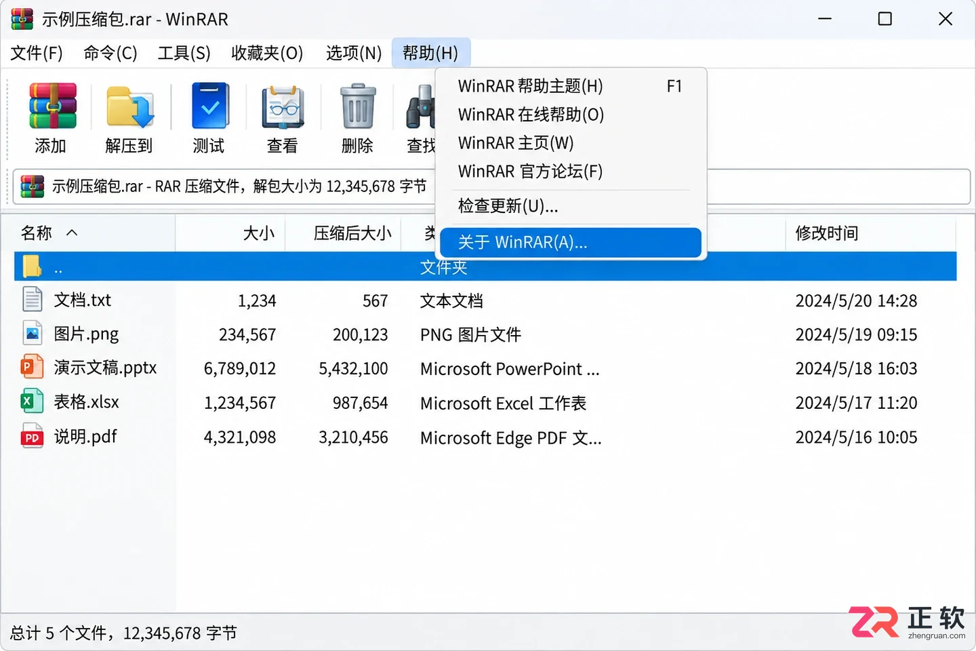Choose WinRAR 帮助主题(H) menu entry

(570, 86)
